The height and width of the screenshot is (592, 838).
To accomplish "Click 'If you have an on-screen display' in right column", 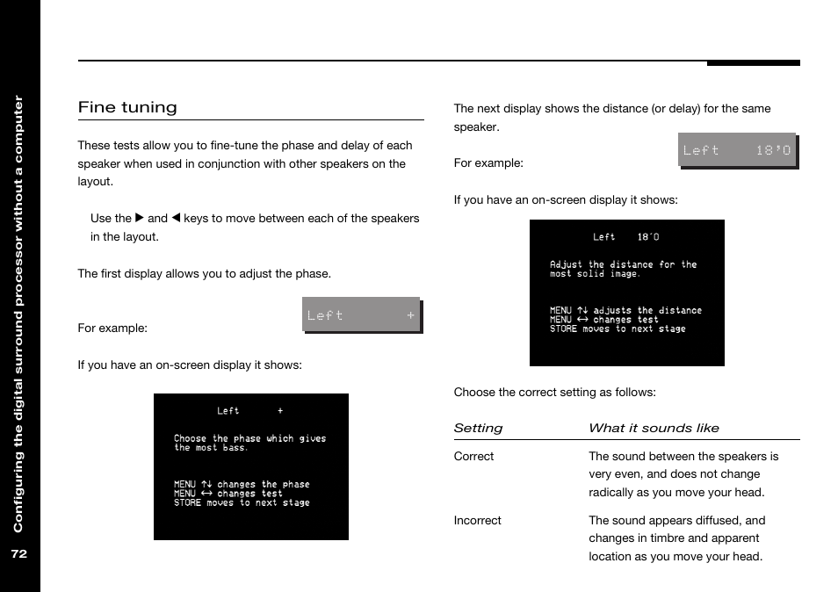I will (566, 200).
